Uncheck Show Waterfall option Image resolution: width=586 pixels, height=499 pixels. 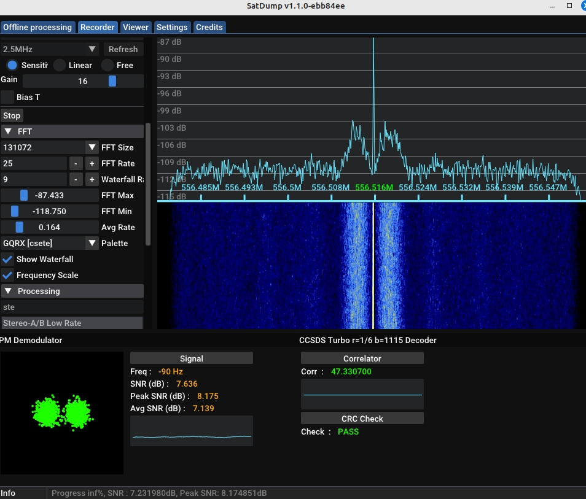(x=7, y=259)
